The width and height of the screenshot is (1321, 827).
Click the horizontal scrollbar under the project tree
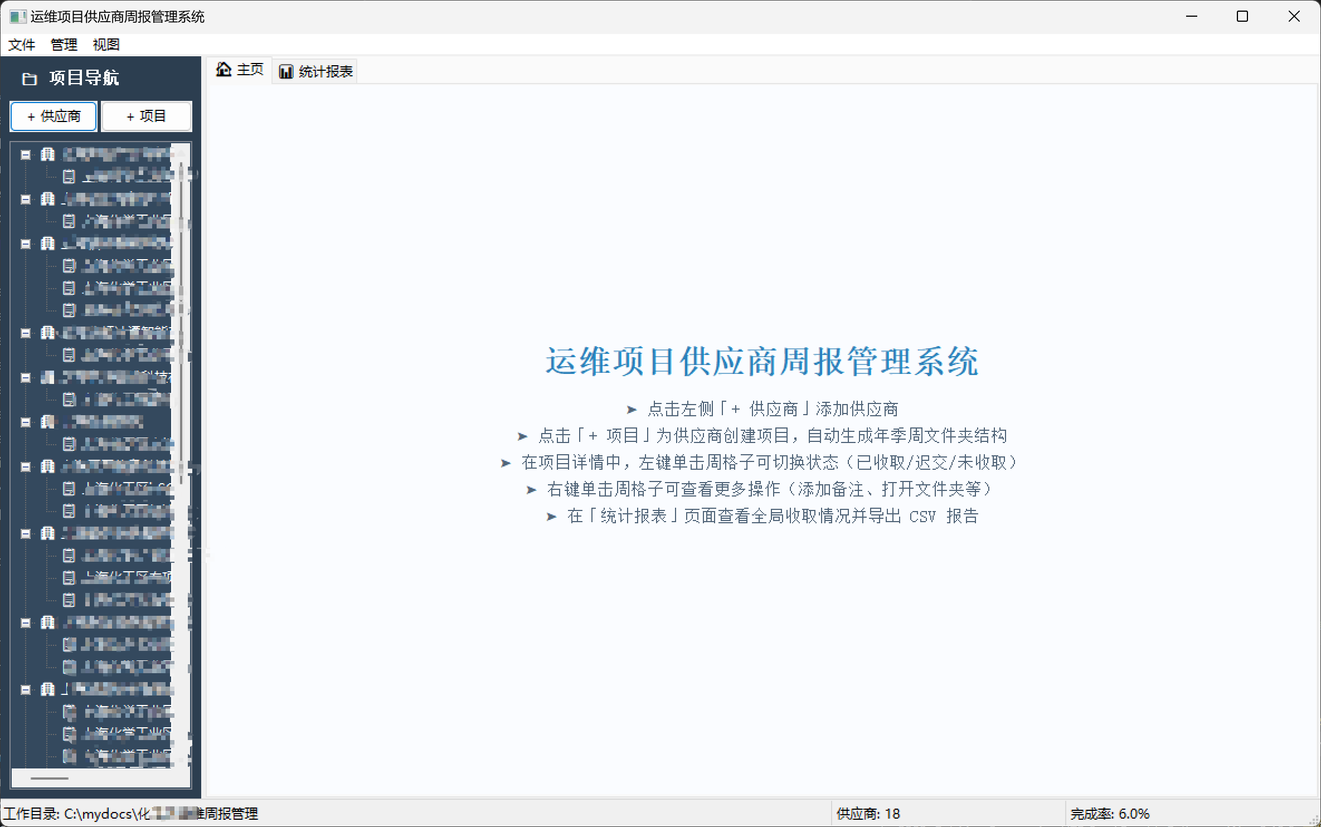click(50, 778)
